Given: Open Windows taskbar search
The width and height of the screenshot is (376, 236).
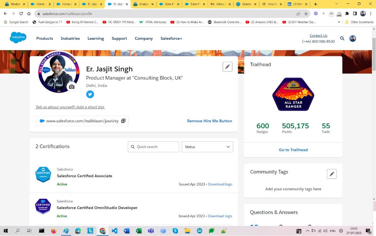Looking at the screenshot, I should coord(17,231).
